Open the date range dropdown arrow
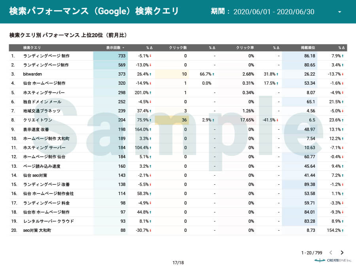This screenshot has height=267, width=356. pyautogui.click(x=339, y=12)
